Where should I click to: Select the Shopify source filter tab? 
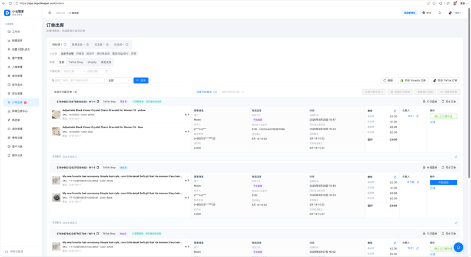click(92, 62)
